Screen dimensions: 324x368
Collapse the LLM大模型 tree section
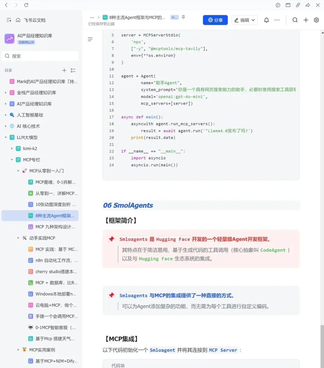tap(5, 137)
